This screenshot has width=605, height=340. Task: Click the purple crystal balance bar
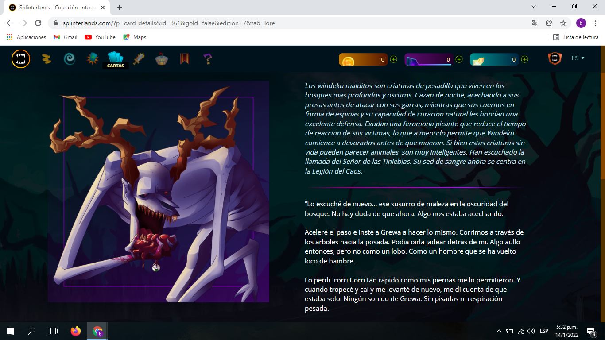tap(429, 59)
